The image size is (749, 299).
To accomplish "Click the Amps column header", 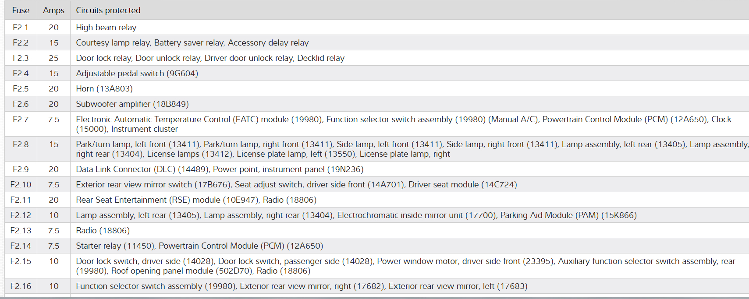I will tap(53, 10).
